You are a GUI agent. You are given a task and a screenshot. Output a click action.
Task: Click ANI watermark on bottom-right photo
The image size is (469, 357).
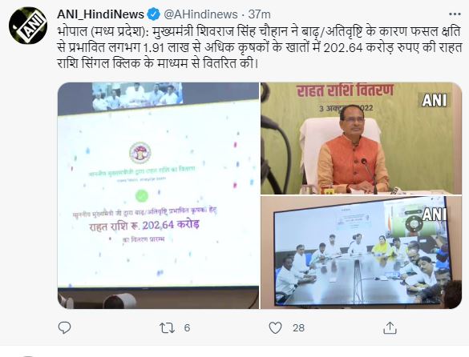(435, 214)
